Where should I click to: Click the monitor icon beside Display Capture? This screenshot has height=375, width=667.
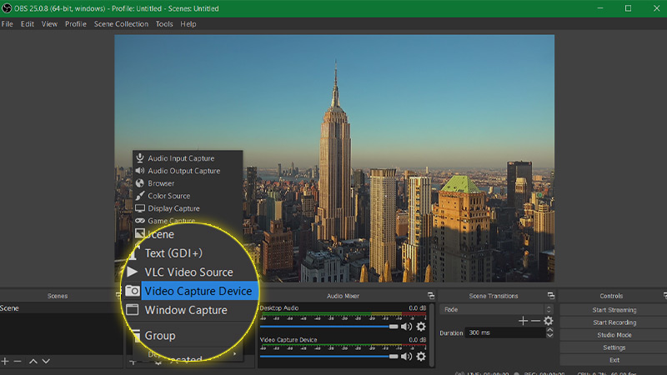(139, 208)
